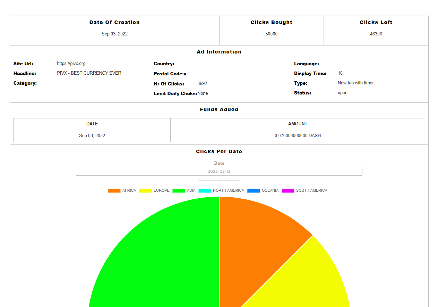Click the Ad Information heading
Screen dimensions: 446x307
(219, 52)
